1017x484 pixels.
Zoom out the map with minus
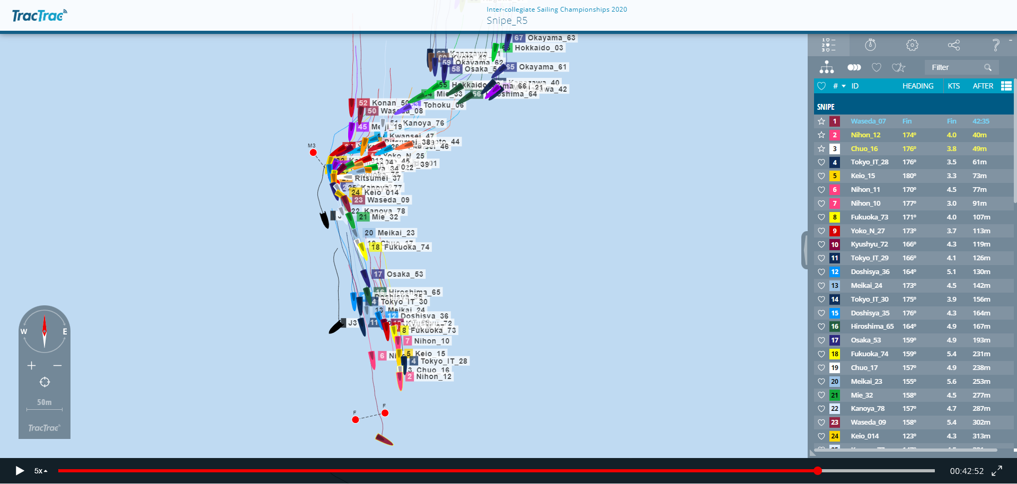pos(57,366)
